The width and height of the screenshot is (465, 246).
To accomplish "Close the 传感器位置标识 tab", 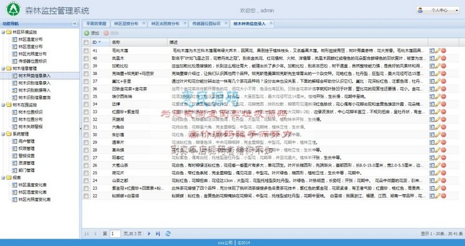I will click(x=226, y=23).
